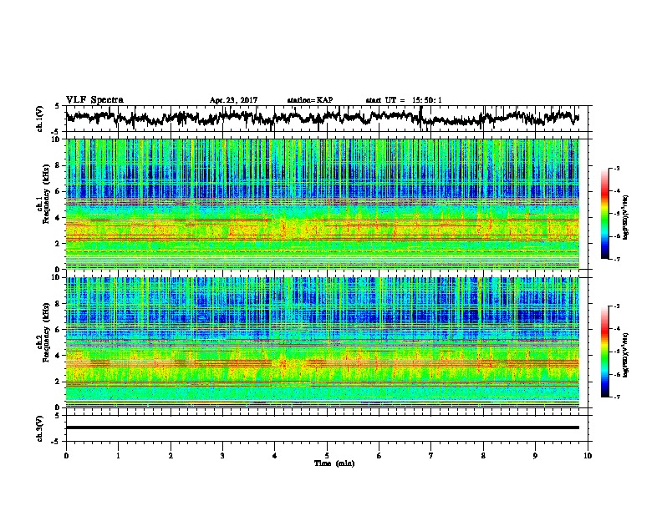Click the 'station=KAP' label
This screenshot has height=511, width=662.
310,100
